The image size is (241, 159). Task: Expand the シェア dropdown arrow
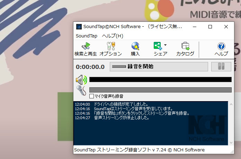tap(165, 45)
